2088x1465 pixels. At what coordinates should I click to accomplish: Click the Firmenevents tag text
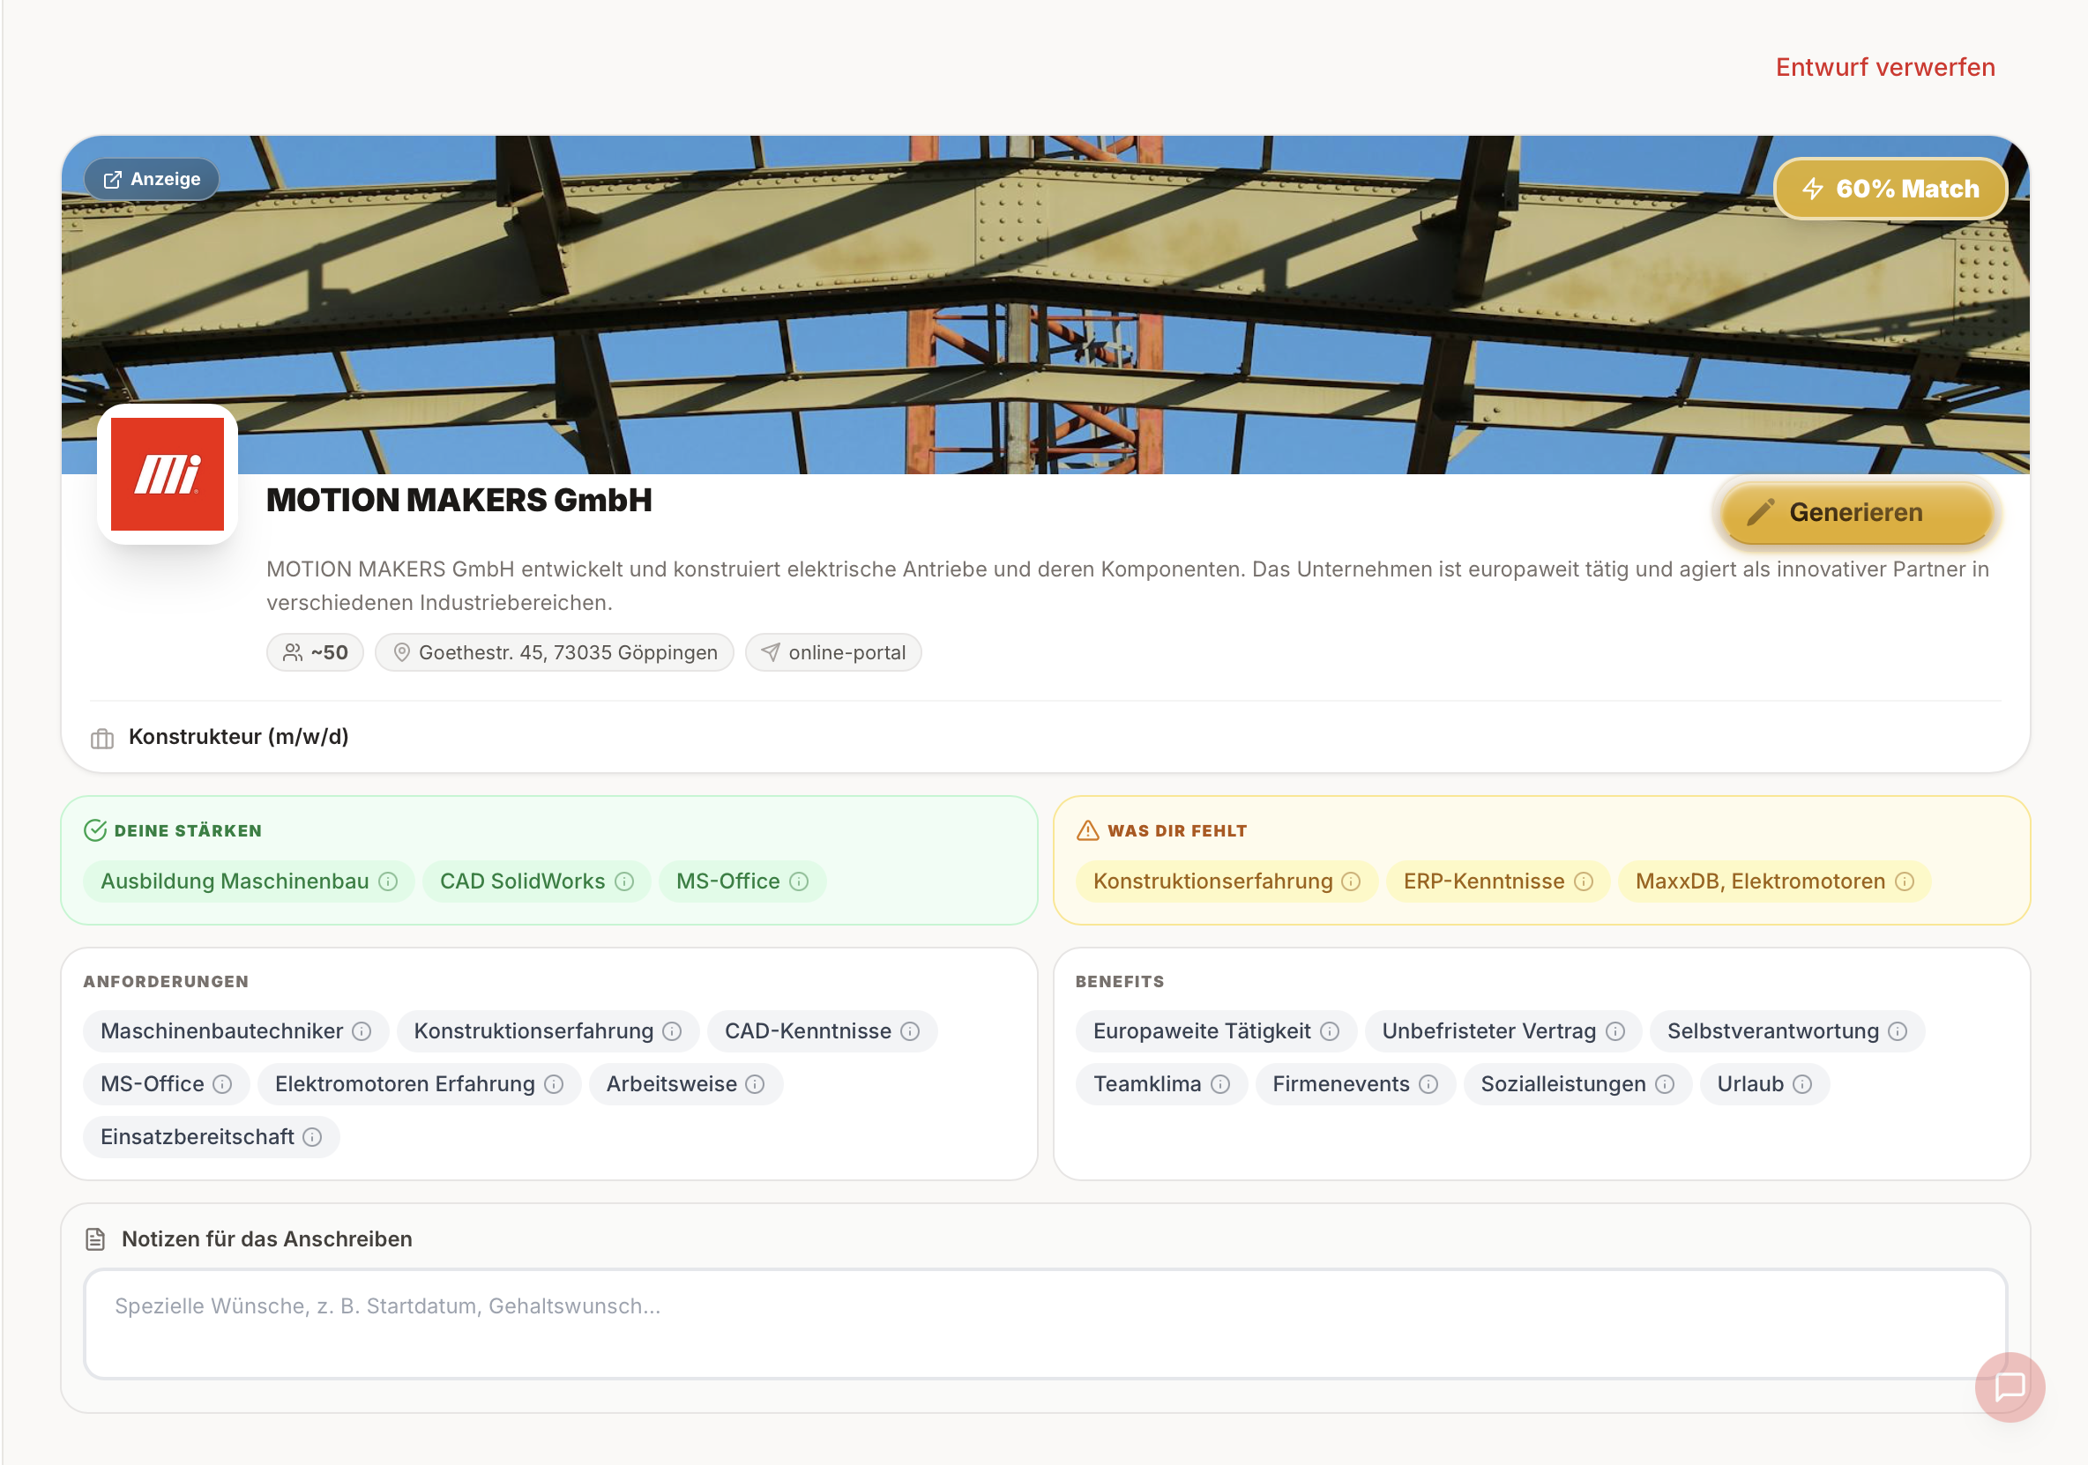coord(1340,1083)
